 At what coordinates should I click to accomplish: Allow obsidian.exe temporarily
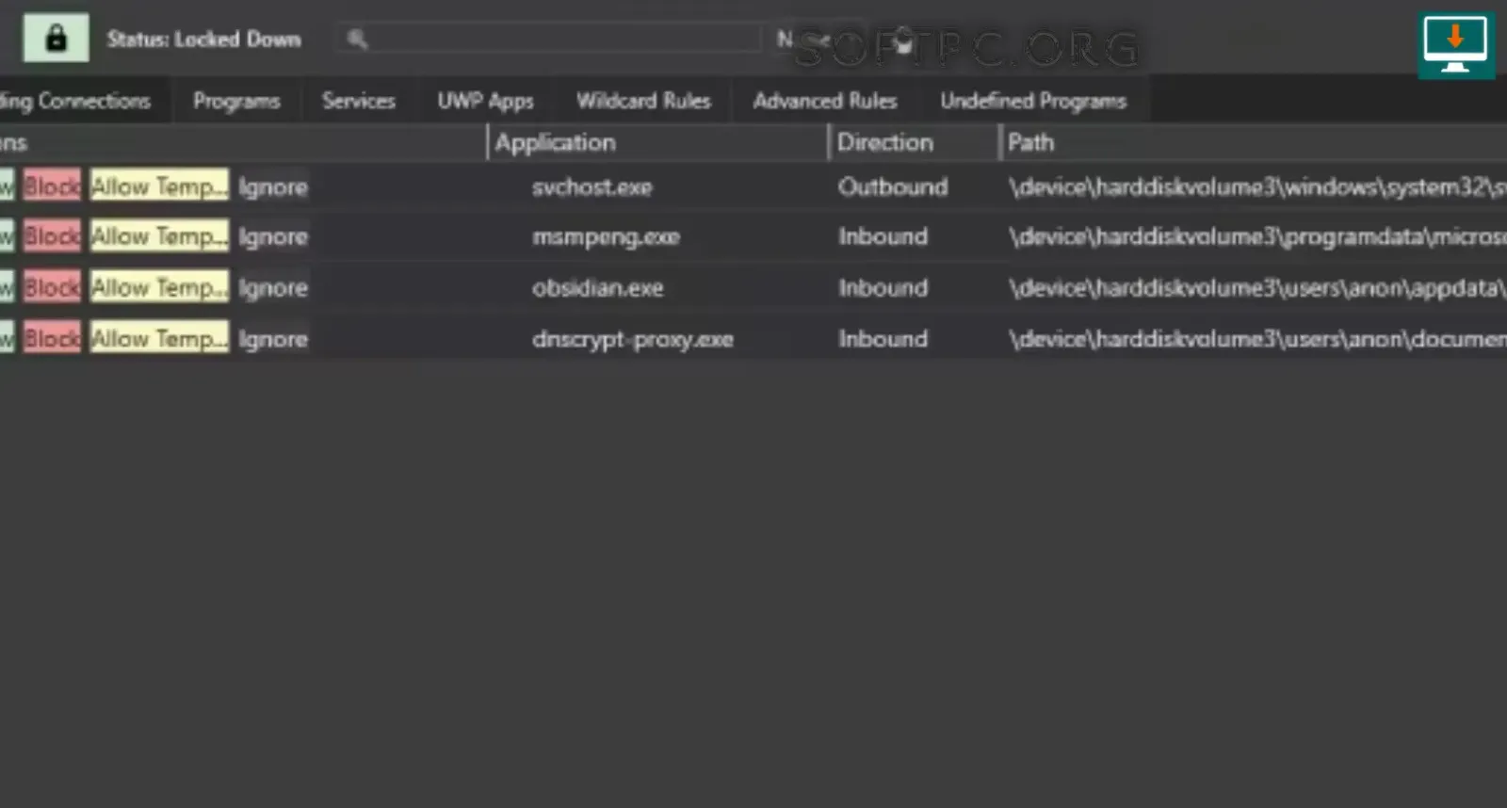click(159, 287)
